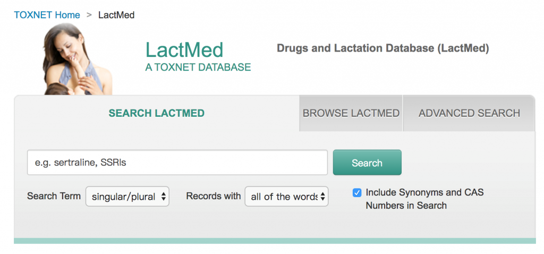Viewport: 544px width, 254px height.
Task: Click the A TOXNET DATABASE subtitle
Action: (x=198, y=67)
